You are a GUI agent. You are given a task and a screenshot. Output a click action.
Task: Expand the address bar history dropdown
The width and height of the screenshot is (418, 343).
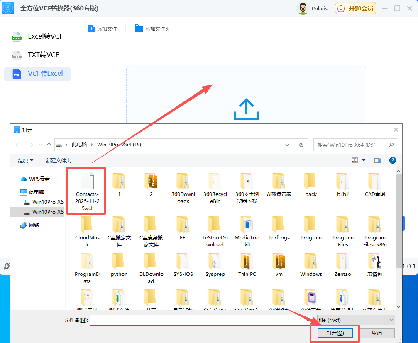pos(287,145)
